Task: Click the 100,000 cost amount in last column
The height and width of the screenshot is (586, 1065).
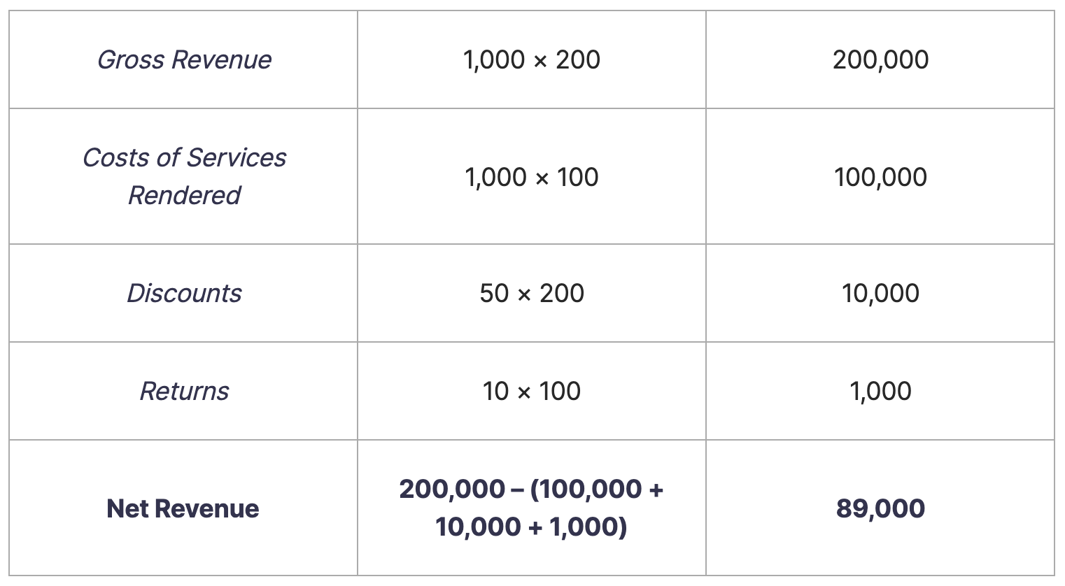Action: pyautogui.click(x=880, y=177)
